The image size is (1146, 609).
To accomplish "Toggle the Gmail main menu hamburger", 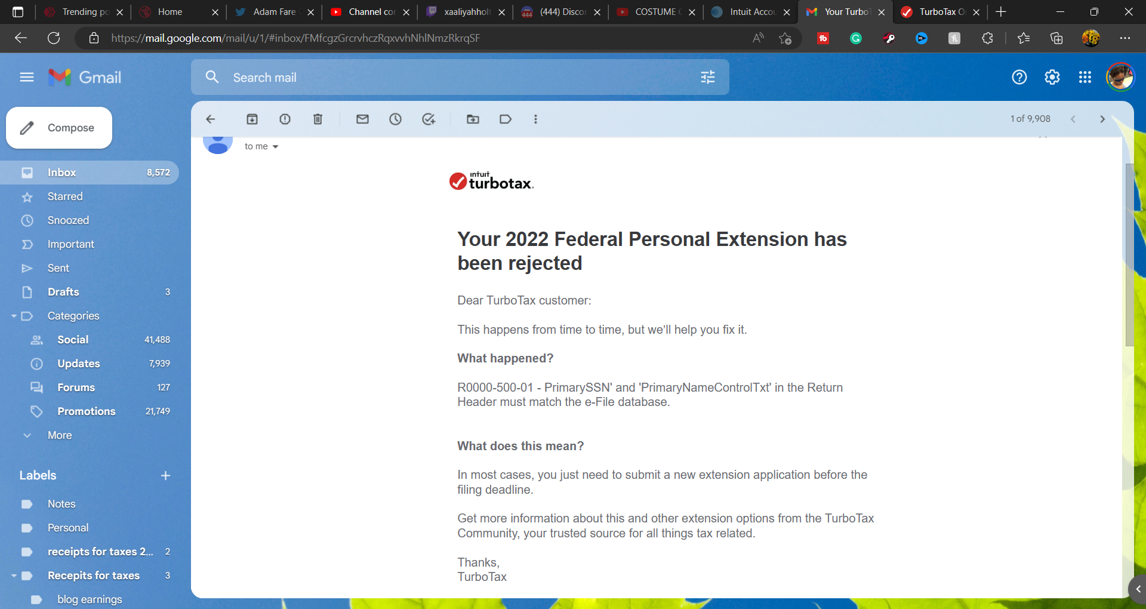I will pyautogui.click(x=27, y=77).
